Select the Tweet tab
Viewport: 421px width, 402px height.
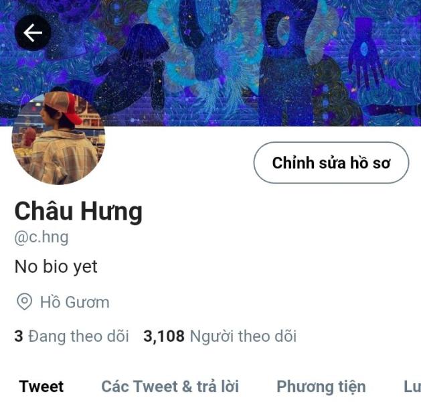point(41,387)
